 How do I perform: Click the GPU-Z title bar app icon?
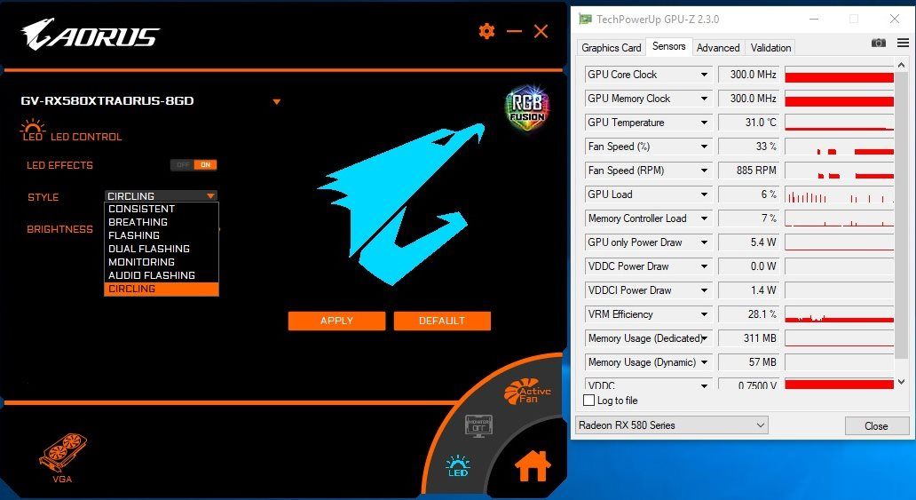pyautogui.click(x=585, y=19)
